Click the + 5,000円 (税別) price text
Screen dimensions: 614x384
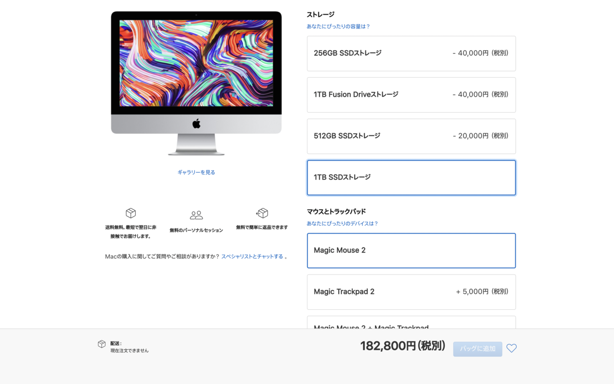[482, 291]
